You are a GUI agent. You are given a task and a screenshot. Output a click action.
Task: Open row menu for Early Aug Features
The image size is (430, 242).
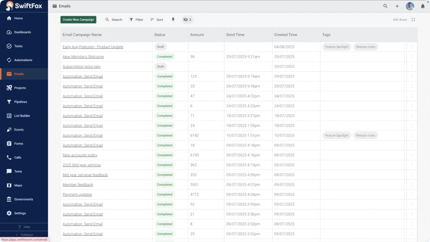(412, 47)
